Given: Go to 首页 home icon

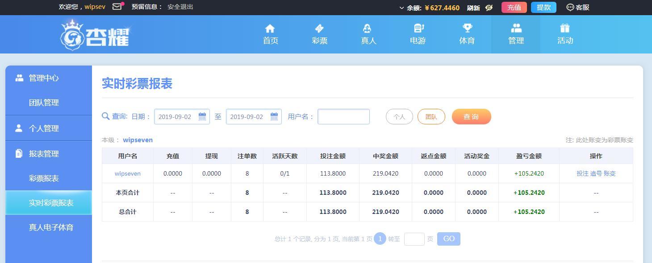Looking at the screenshot, I should tap(270, 29).
